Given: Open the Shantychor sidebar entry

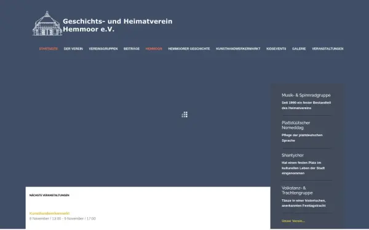Looking at the screenshot, I should (x=293, y=155).
